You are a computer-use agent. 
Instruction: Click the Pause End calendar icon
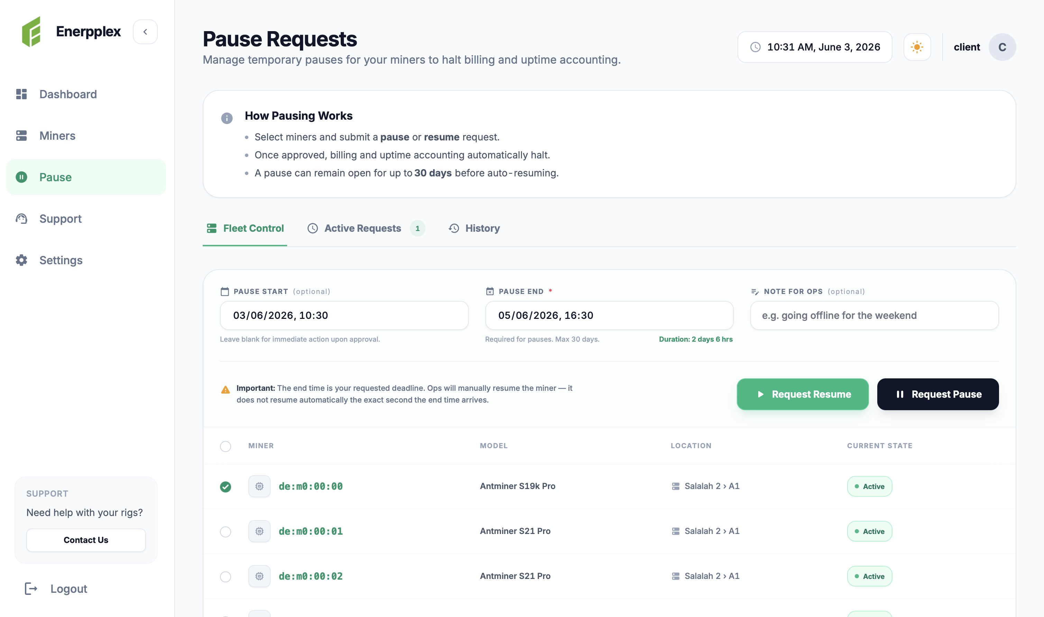tap(490, 292)
